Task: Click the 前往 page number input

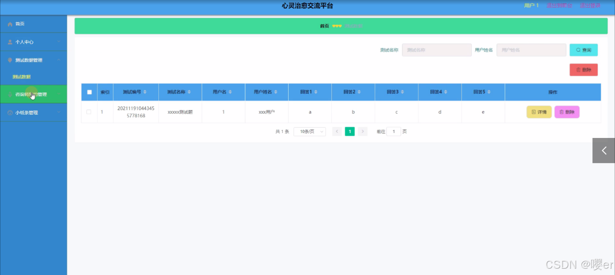Action: pyautogui.click(x=394, y=132)
